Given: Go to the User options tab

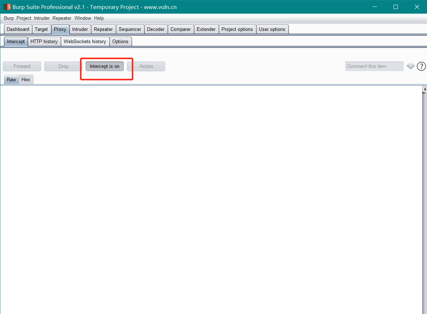Looking at the screenshot, I should [x=272, y=29].
